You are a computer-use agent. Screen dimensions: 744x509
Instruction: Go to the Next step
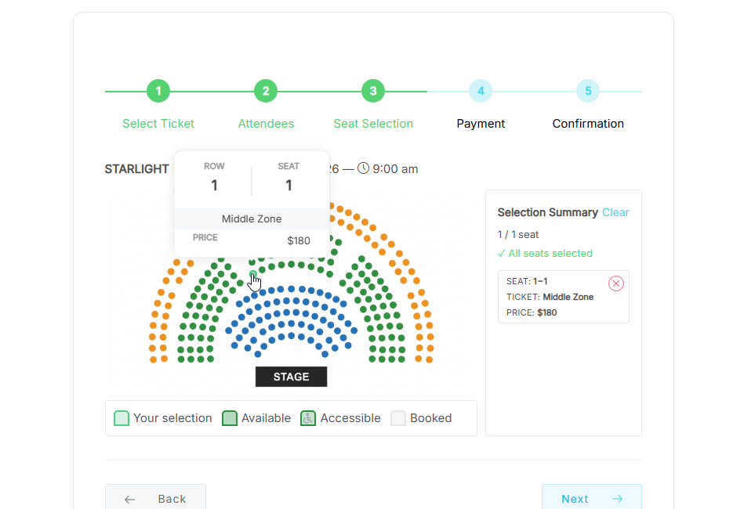[x=592, y=498]
